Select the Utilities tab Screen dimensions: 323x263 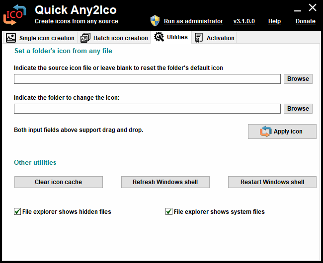pyautogui.click(x=171, y=37)
